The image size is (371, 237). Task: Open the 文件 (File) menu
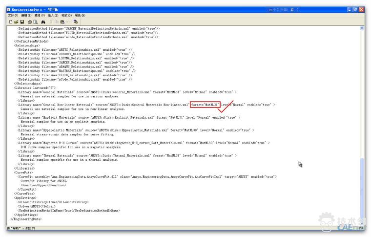pos(13,16)
